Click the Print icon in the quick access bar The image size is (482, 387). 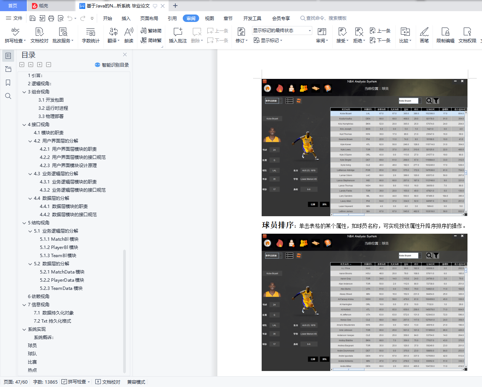(51, 18)
